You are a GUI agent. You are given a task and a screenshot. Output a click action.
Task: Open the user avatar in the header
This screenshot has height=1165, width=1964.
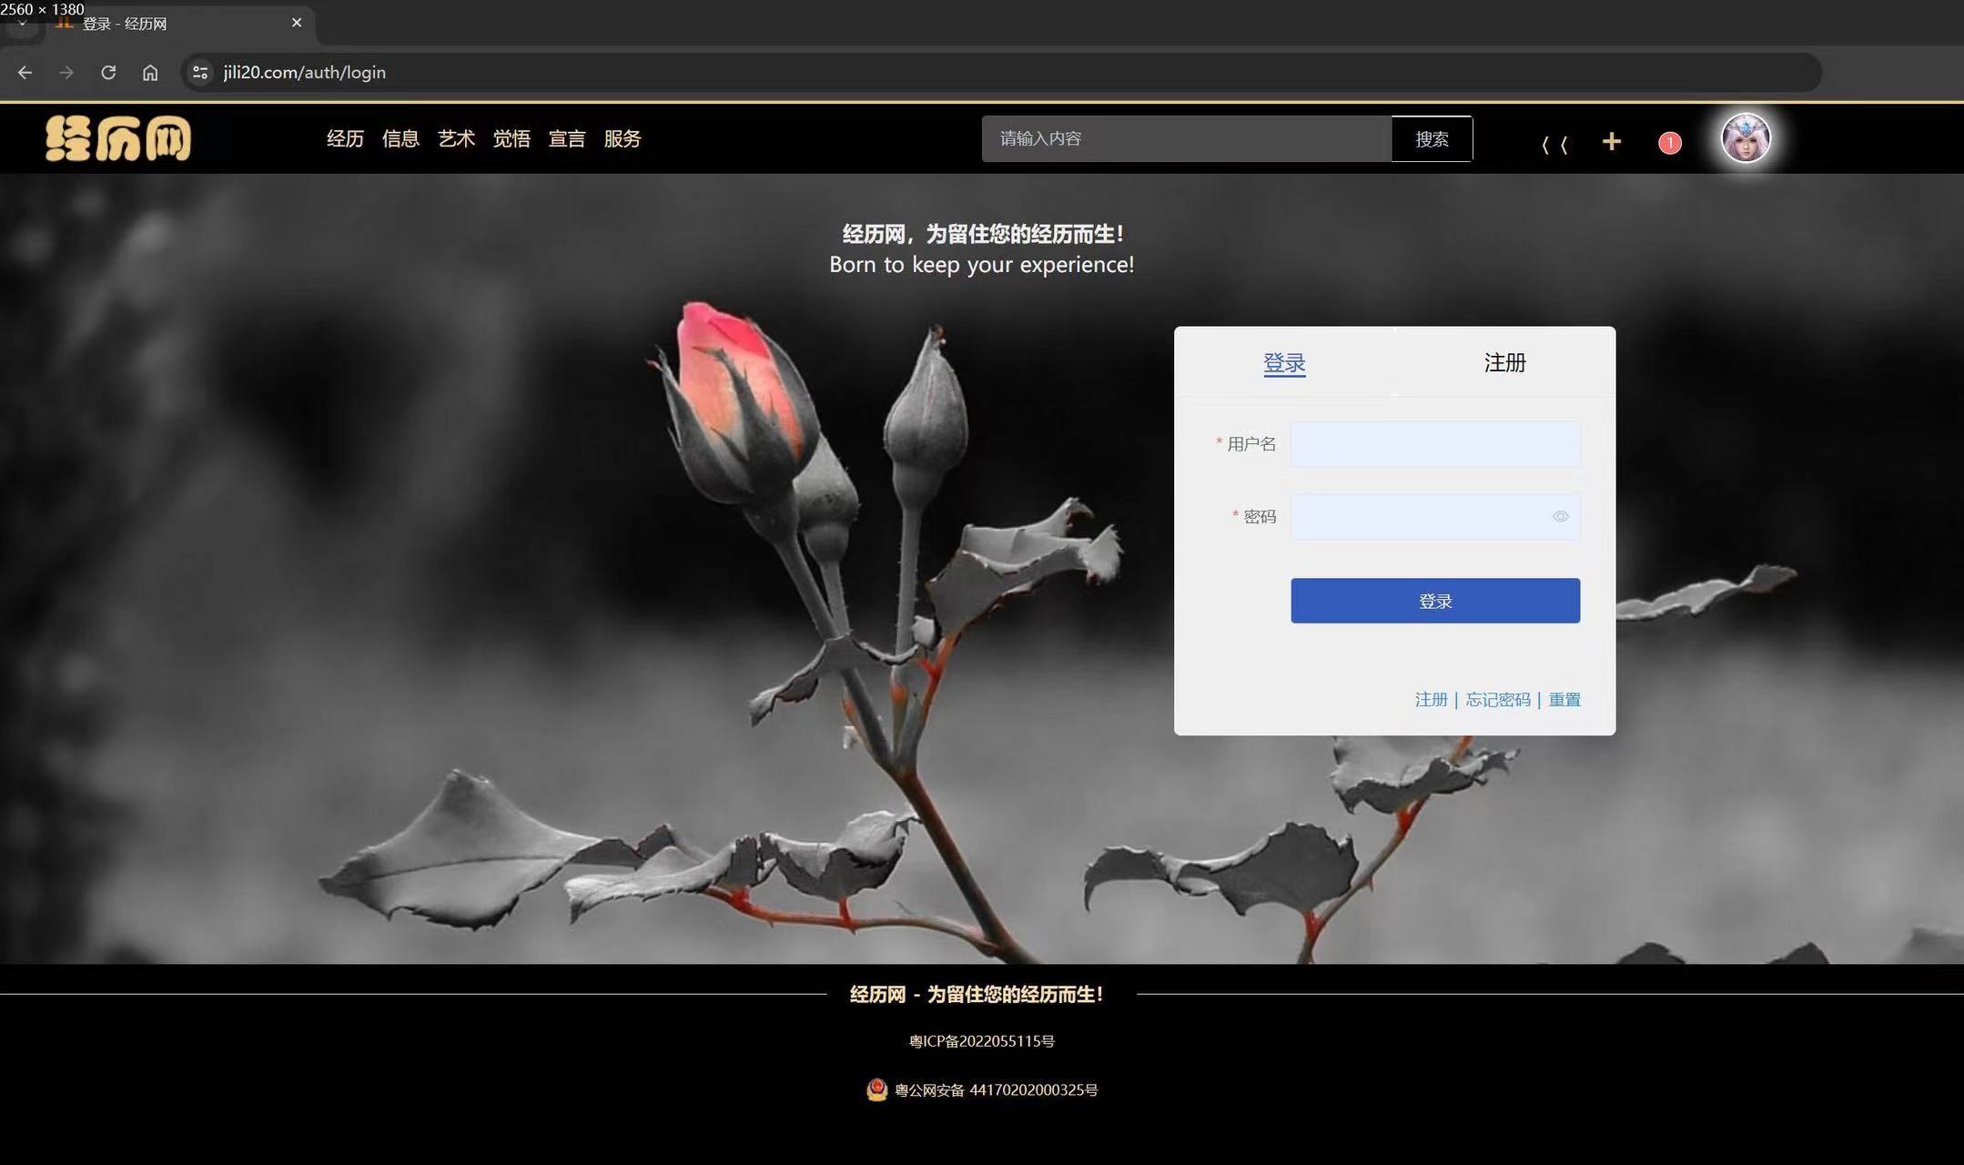(1746, 138)
